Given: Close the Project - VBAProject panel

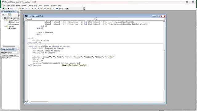Looking at the screenshot, I should 18,12.
